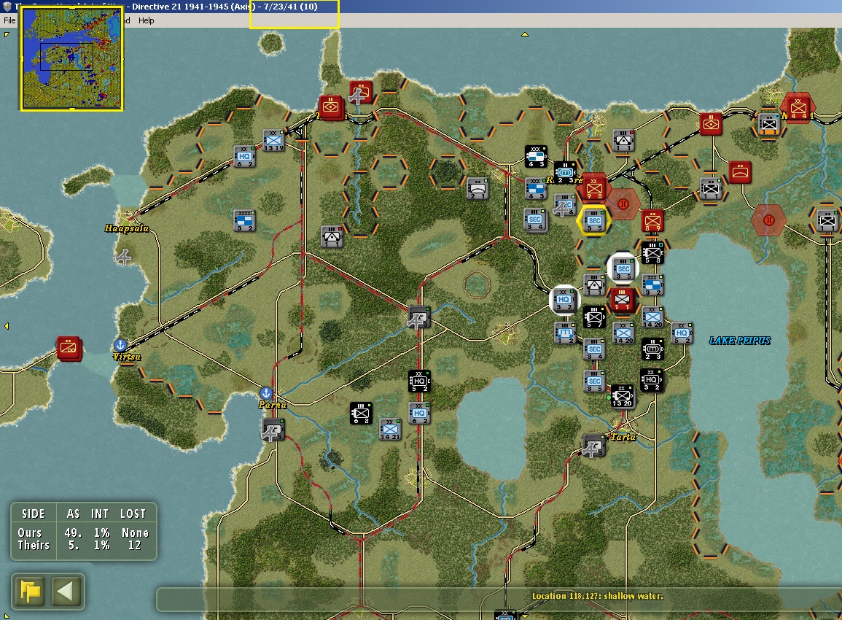This screenshot has width=842, height=620.
Task: Select the white-circled HQ 3-2 unit
Action: point(564,300)
